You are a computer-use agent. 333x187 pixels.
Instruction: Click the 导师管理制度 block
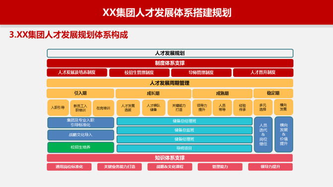(201, 72)
